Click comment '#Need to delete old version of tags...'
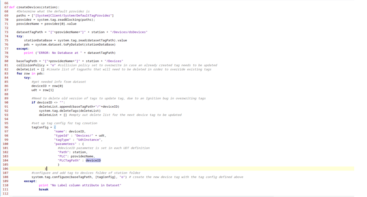The image size is (367, 197). (x=119, y=98)
